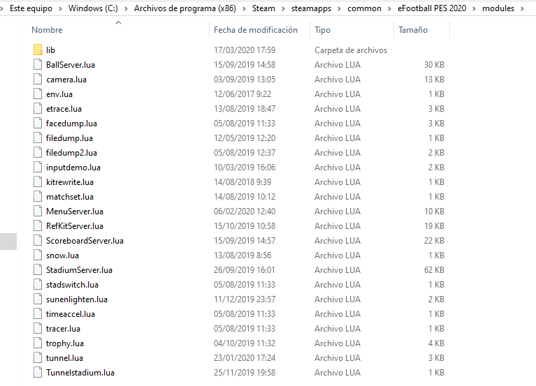
Task: Click date 11/12/2019 23:57 of sunenlighten.lua
Action: point(245,299)
